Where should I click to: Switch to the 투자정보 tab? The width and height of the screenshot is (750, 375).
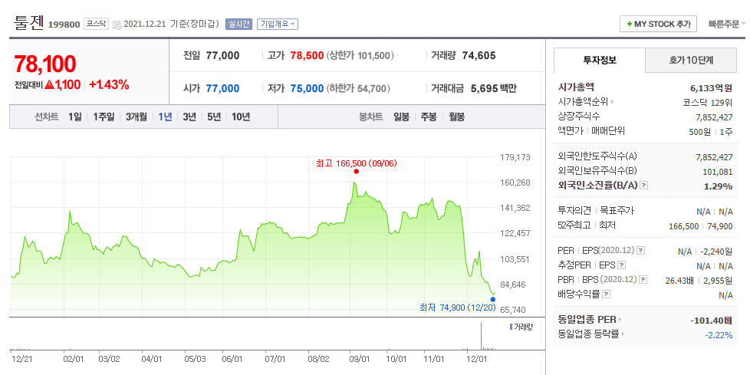600,61
